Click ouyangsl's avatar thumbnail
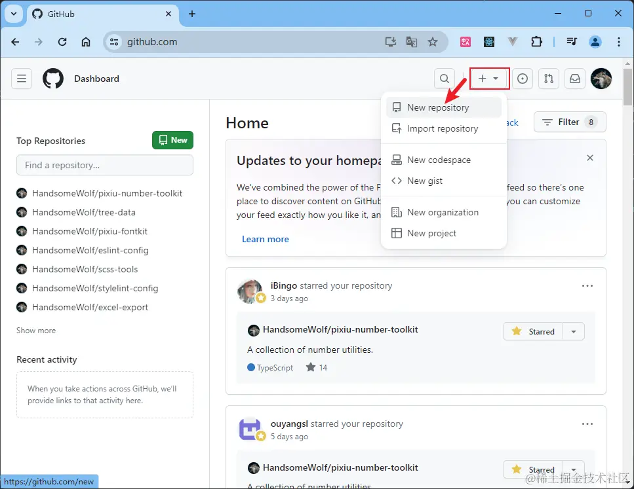 click(250, 429)
